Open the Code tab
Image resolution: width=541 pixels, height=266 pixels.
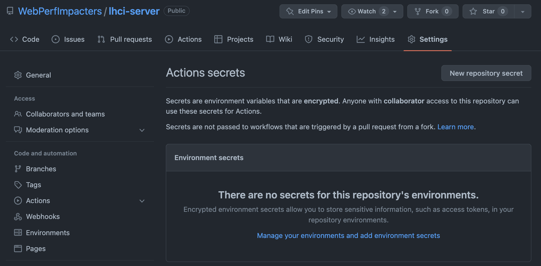(25, 39)
